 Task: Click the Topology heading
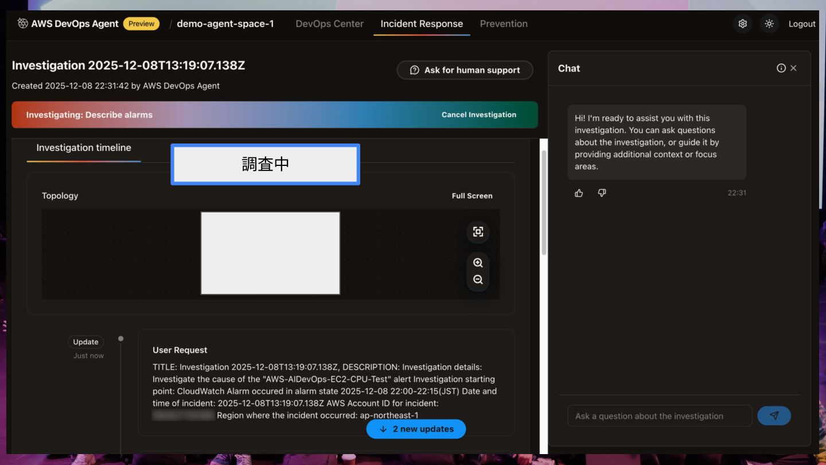click(x=60, y=196)
